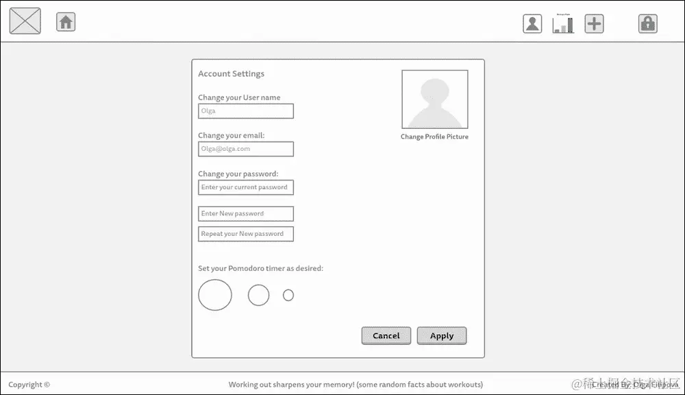Click the workout facts footer message

(356, 385)
